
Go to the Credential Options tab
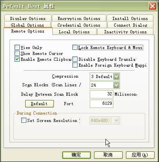(79, 25)
